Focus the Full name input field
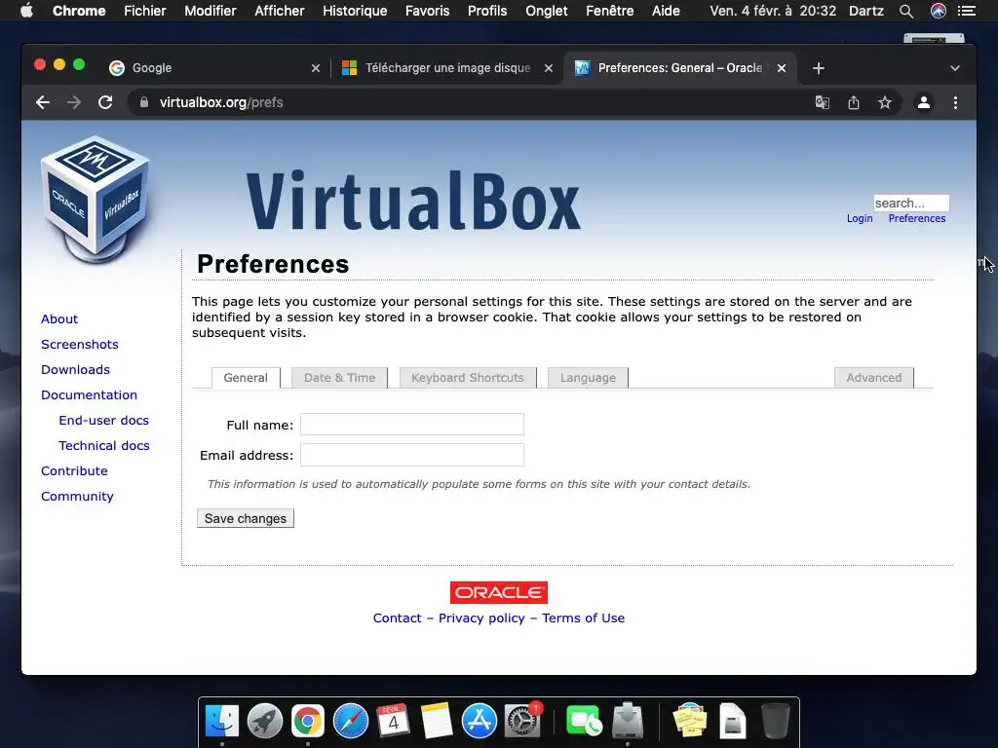The height and width of the screenshot is (748, 998). [x=412, y=425]
